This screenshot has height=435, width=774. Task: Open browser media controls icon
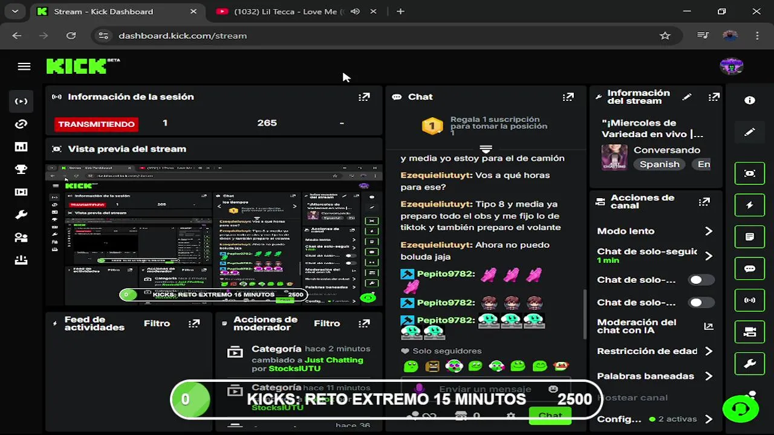(703, 36)
